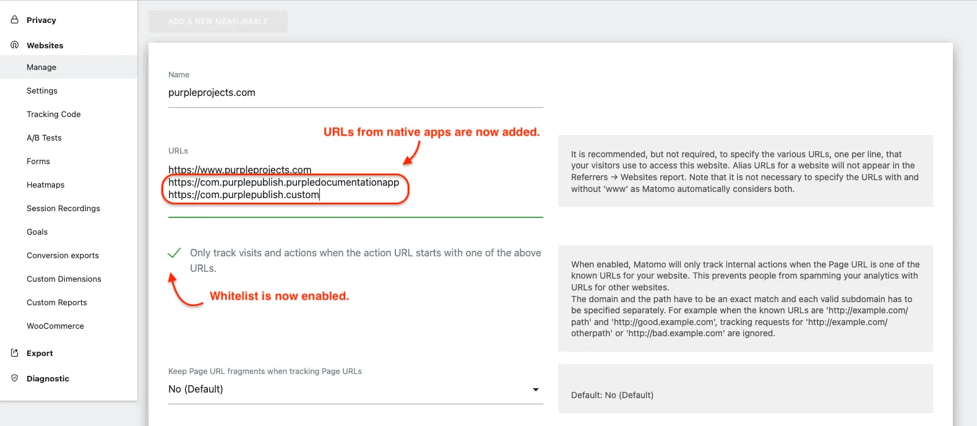This screenshot has width=977, height=426.
Task: Open the Goals page
Action: [x=37, y=232]
